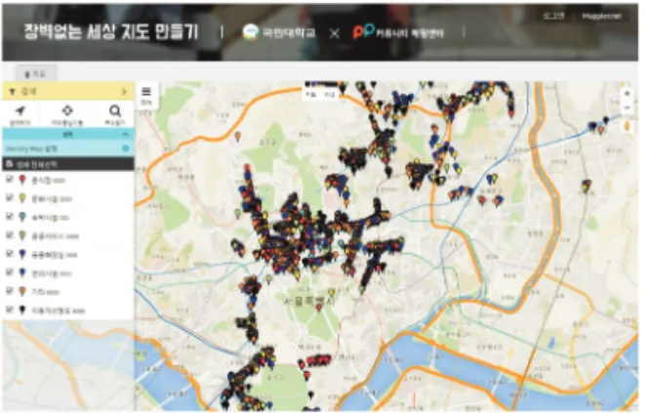
Task: Click the 문화시설 label beside the yellow pin
Action: click(52, 198)
